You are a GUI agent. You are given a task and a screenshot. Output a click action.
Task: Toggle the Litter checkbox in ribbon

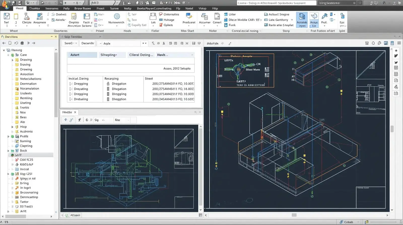pos(226,14)
